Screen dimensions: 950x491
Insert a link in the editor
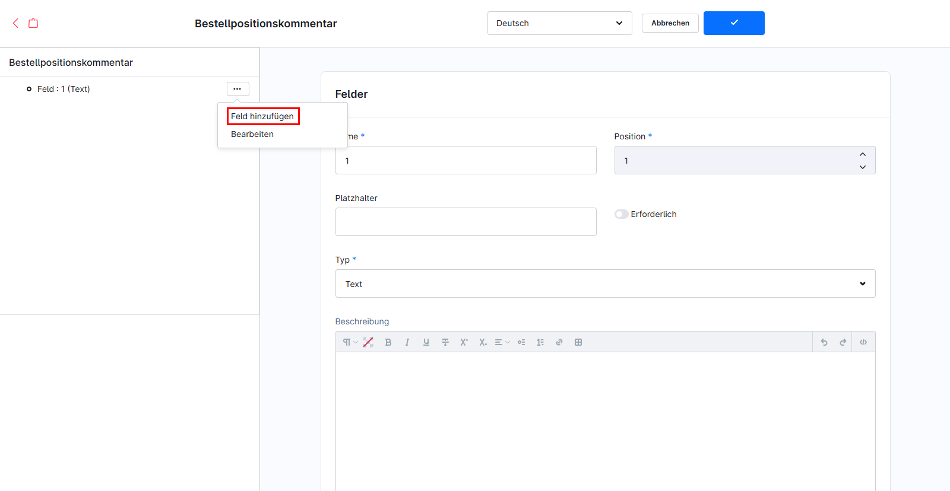click(559, 342)
